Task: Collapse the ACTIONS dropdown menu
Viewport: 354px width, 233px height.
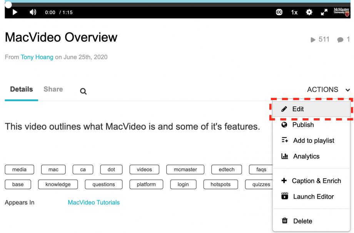Action: pyautogui.click(x=329, y=90)
